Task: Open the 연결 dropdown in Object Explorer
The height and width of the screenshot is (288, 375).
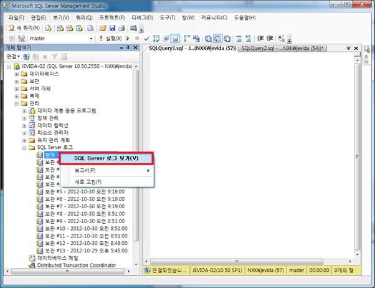Action: click(13, 57)
